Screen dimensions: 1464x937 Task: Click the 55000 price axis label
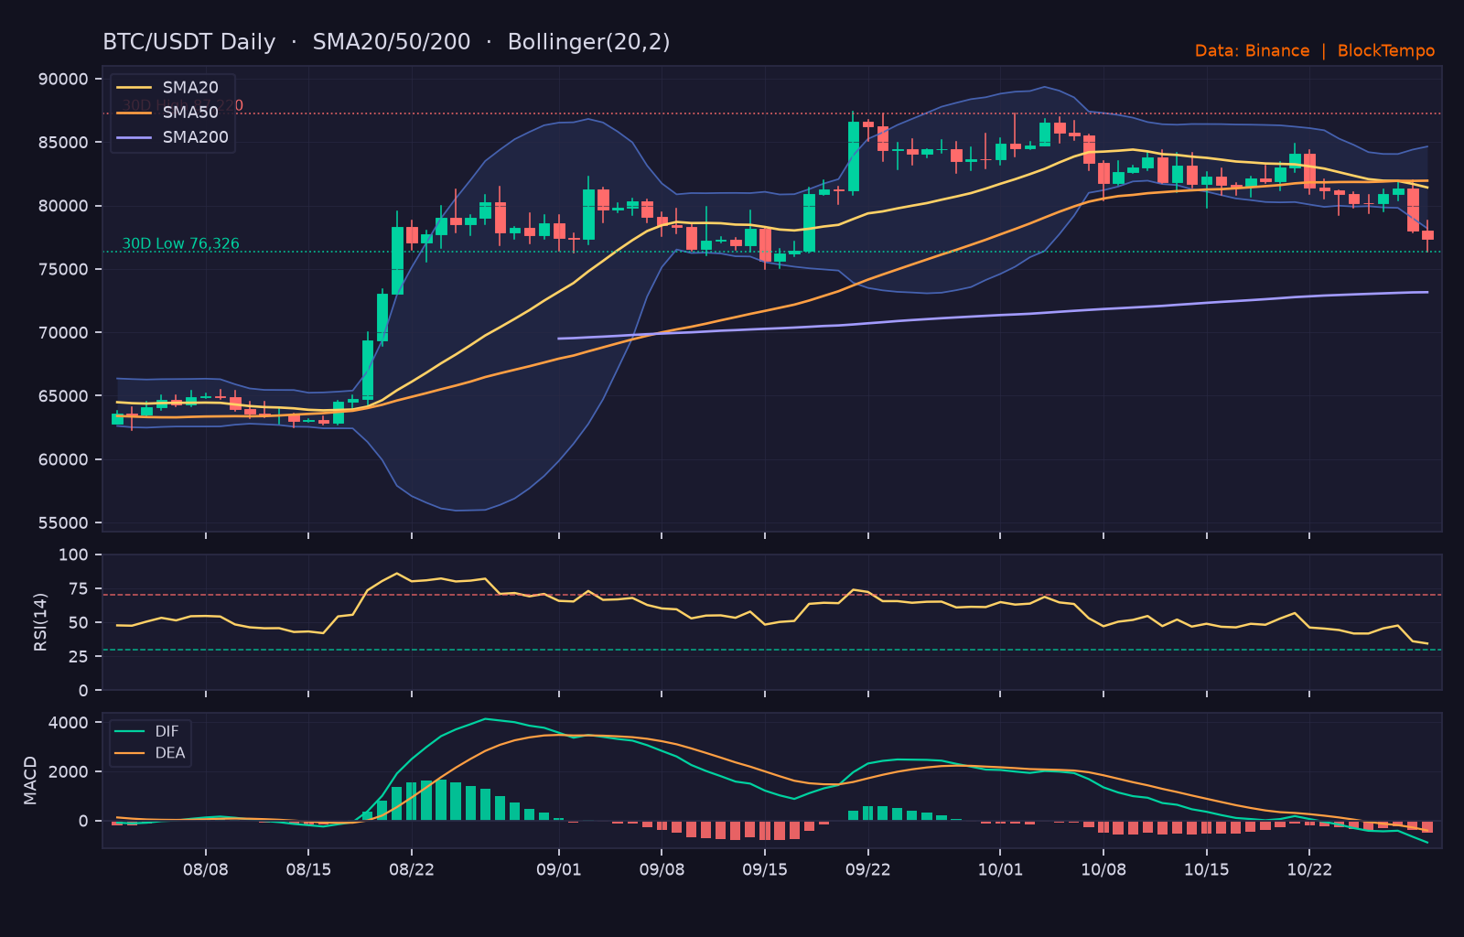point(63,523)
